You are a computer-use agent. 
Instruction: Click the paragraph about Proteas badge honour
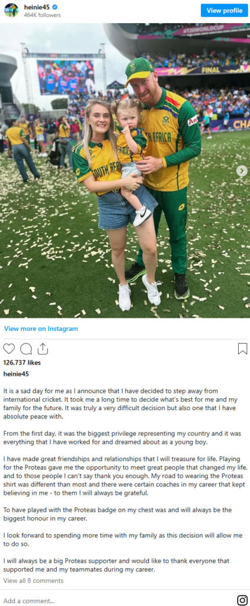coord(118,514)
